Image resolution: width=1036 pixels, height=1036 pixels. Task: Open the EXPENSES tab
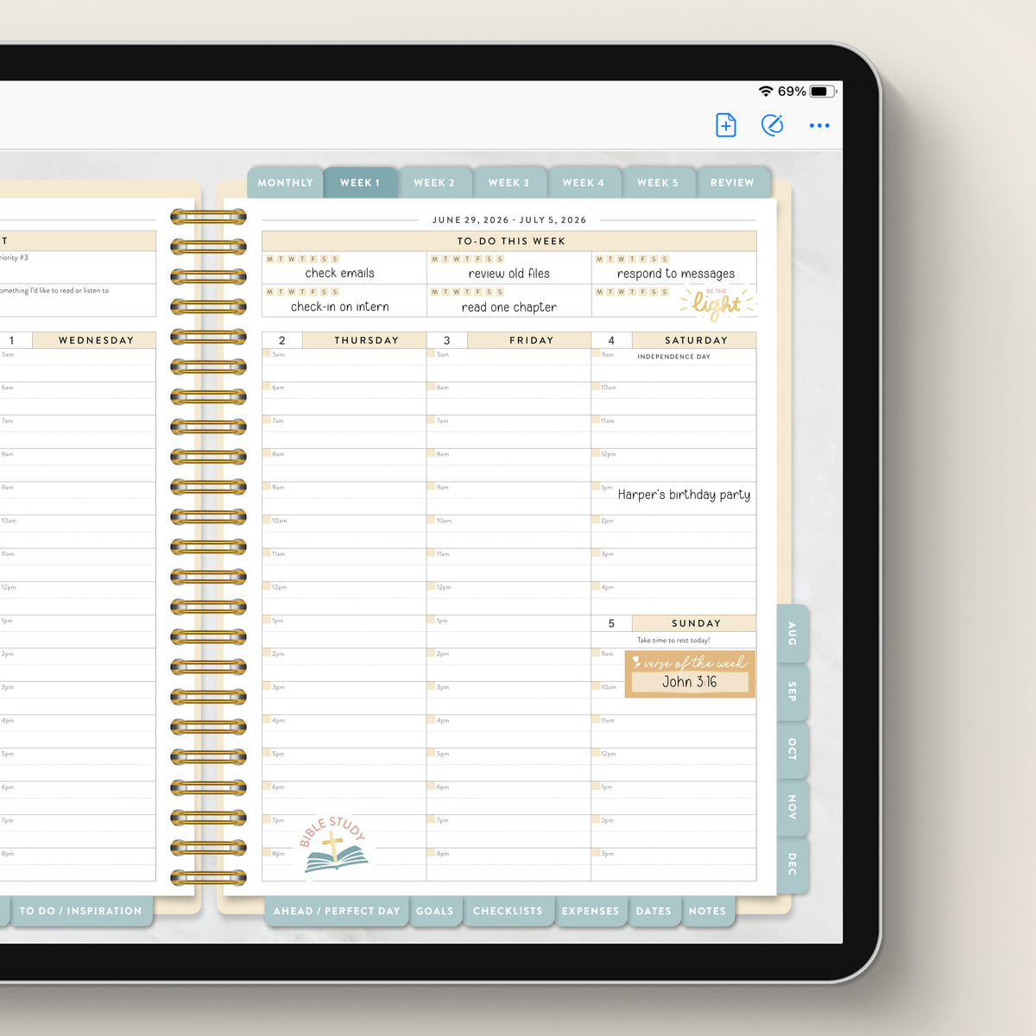click(591, 911)
